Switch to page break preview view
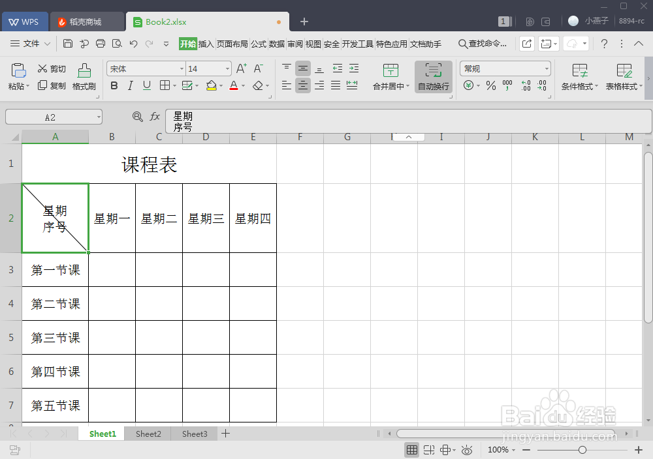 click(x=428, y=450)
